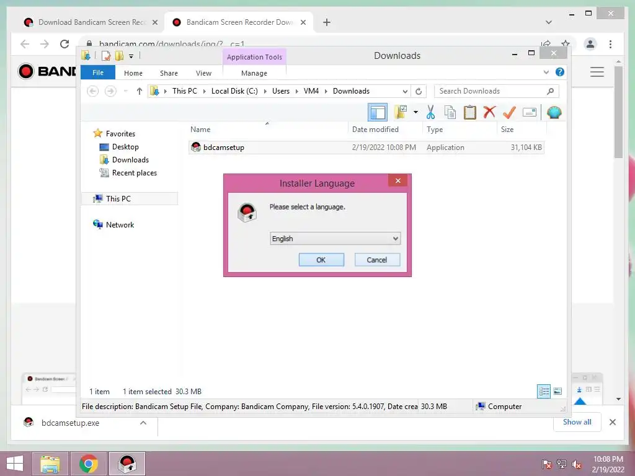
Task: Open Bandicam site hamburger menu
Action: [597, 72]
